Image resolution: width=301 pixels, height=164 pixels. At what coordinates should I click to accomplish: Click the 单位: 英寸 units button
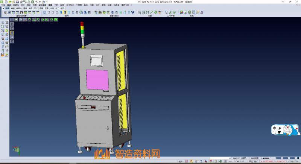tap(254, 161)
